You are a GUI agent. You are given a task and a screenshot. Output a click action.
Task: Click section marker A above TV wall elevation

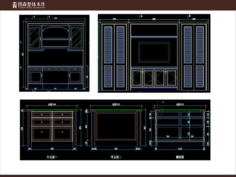[142, 15]
